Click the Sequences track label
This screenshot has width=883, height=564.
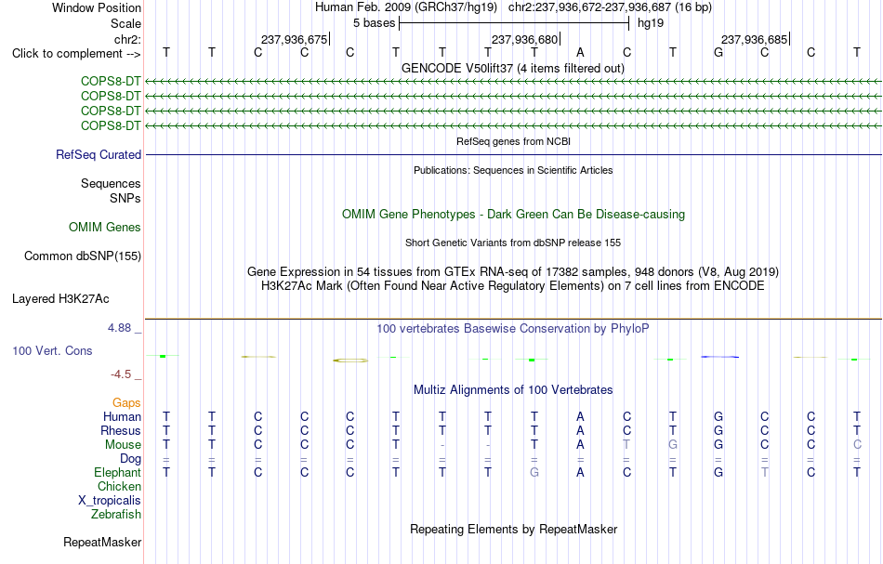tap(111, 183)
